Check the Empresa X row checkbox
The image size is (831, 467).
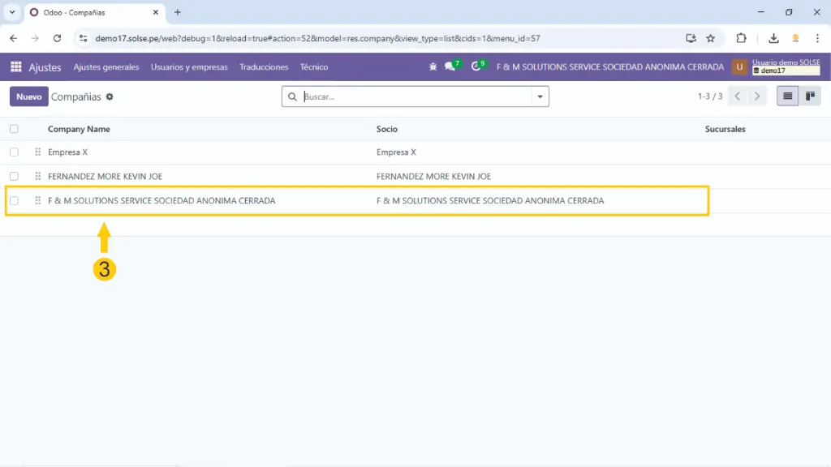coord(14,152)
